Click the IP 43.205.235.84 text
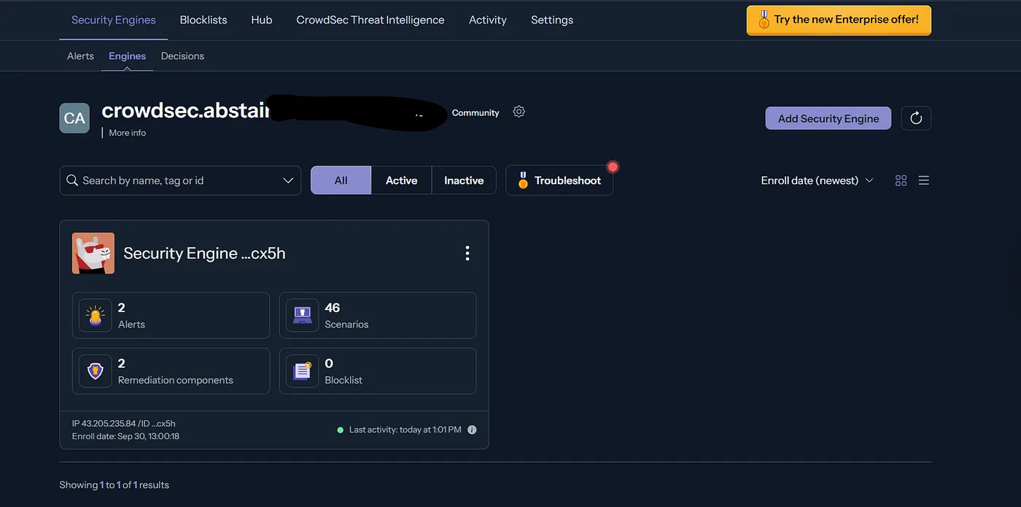The width and height of the screenshot is (1021, 507). click(x=104, y=423)
